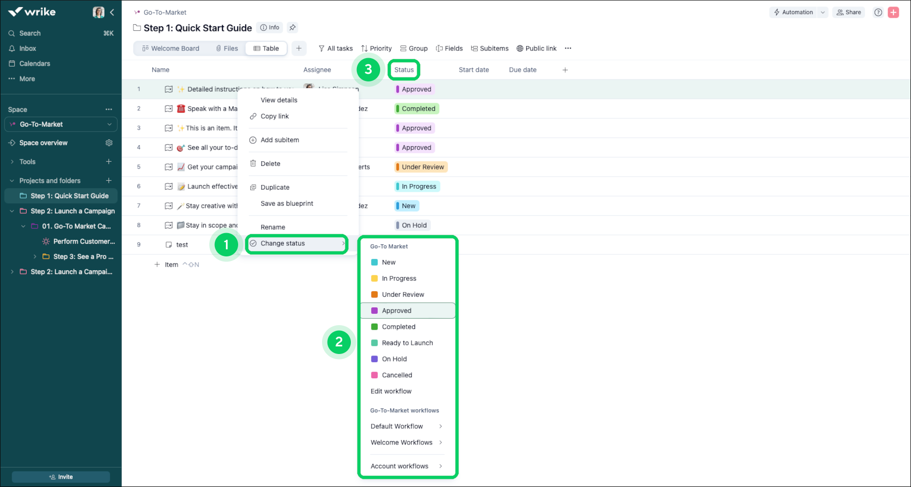Image resolution: width=911 pixels, height=487 pixels.
Task: Choose Duplicate from the context menu
Action: (276, 187)
